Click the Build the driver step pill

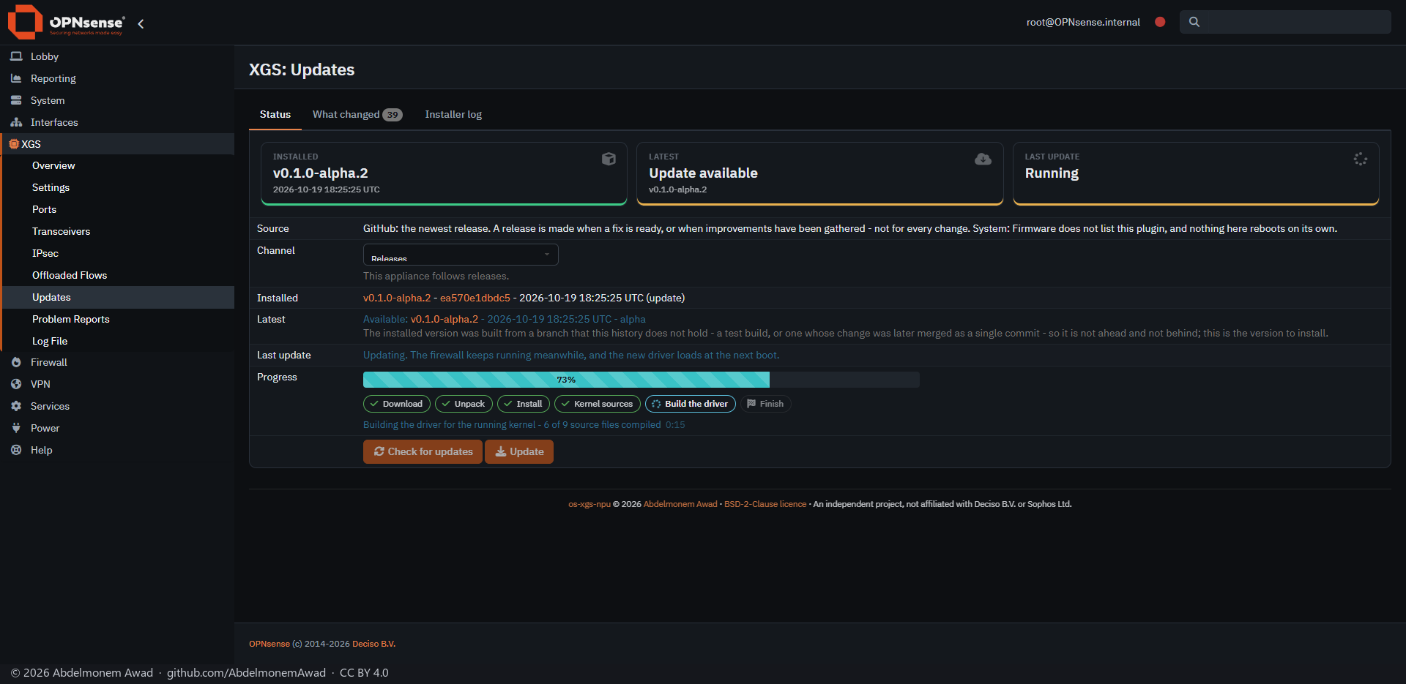pyautogui.click(x=690, y=404)
